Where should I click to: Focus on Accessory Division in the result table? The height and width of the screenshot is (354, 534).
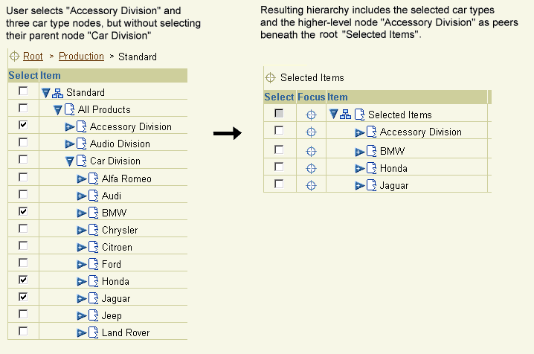click(x=311, y=132)
